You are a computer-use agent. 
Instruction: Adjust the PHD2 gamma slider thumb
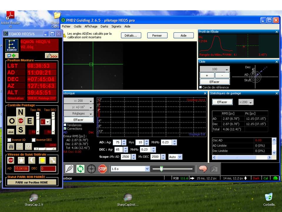(x=162, y=169)
